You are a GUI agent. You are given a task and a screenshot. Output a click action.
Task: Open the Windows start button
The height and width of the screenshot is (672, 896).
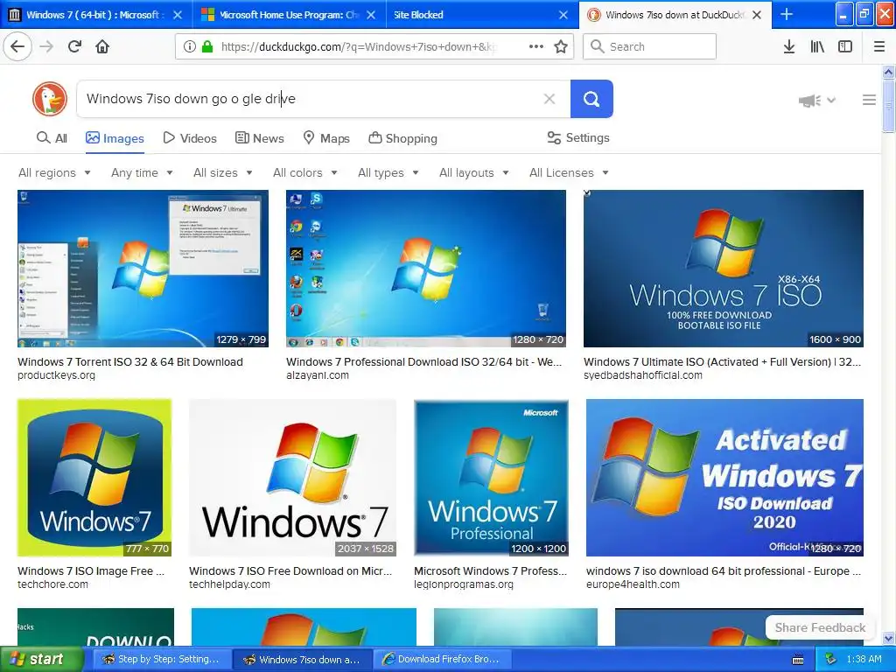point(40,660)
